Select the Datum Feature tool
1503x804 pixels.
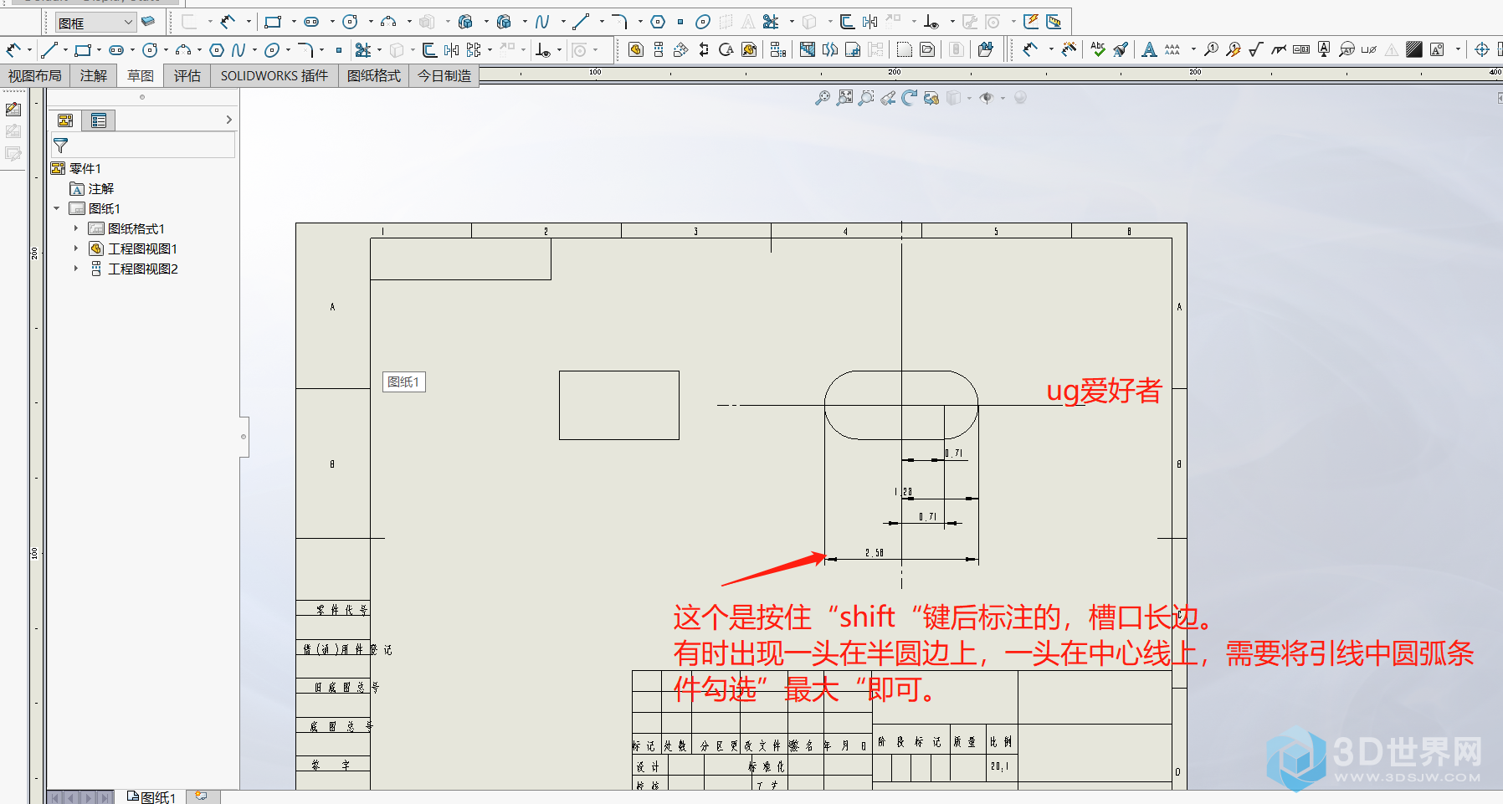pyautogui.click(x=1324, y=50)
